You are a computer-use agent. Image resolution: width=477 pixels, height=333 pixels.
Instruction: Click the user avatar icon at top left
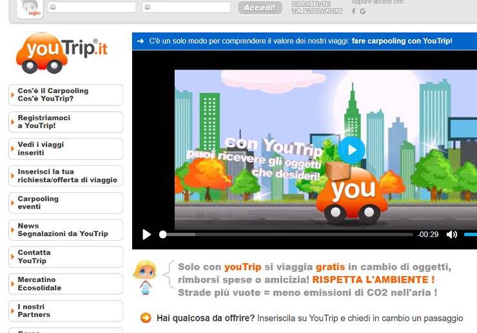point(30,8)
